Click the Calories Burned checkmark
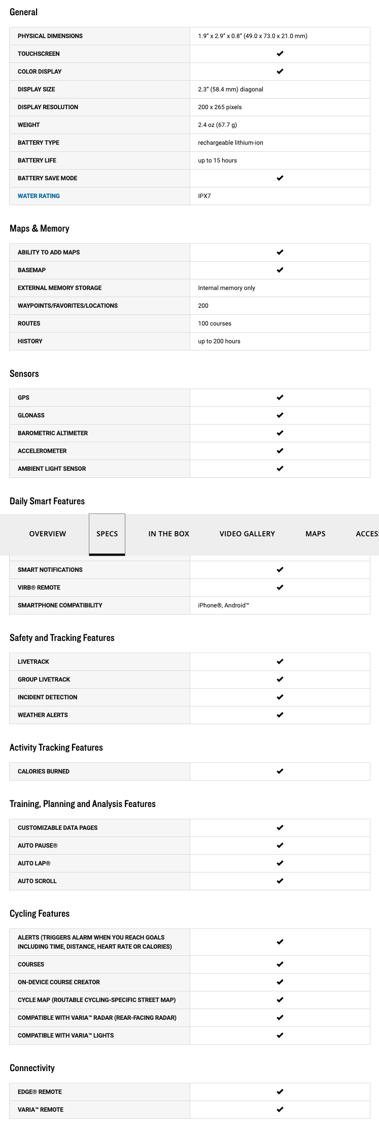Viewport: 379px width, 1129px height. click(x=280, y=771)
